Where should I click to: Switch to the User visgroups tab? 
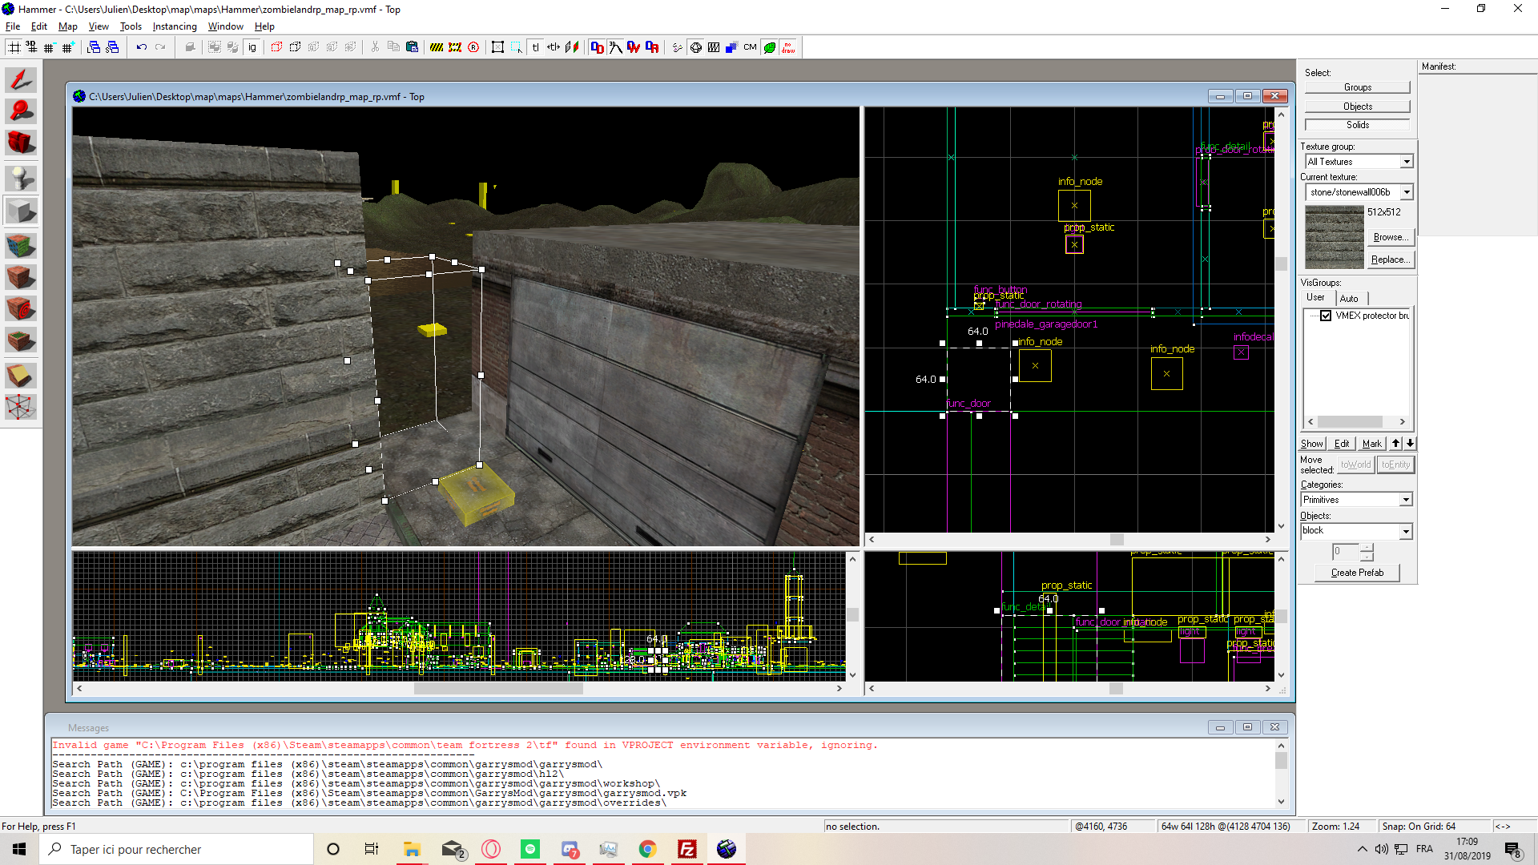pos(1315,297)
